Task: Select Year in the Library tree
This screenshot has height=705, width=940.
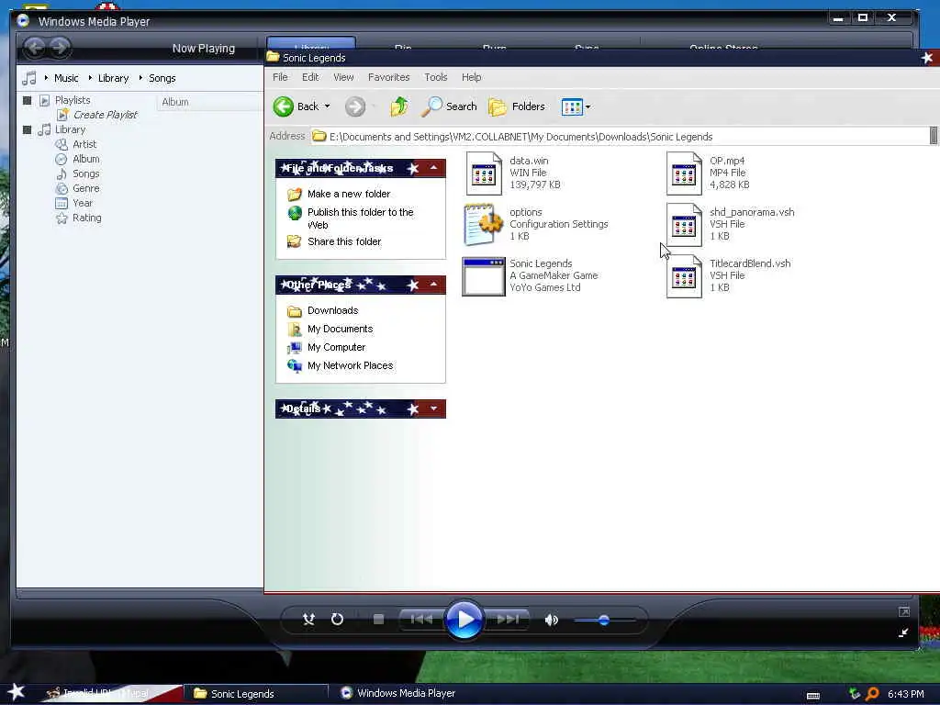Action: [x=82, y=203]
